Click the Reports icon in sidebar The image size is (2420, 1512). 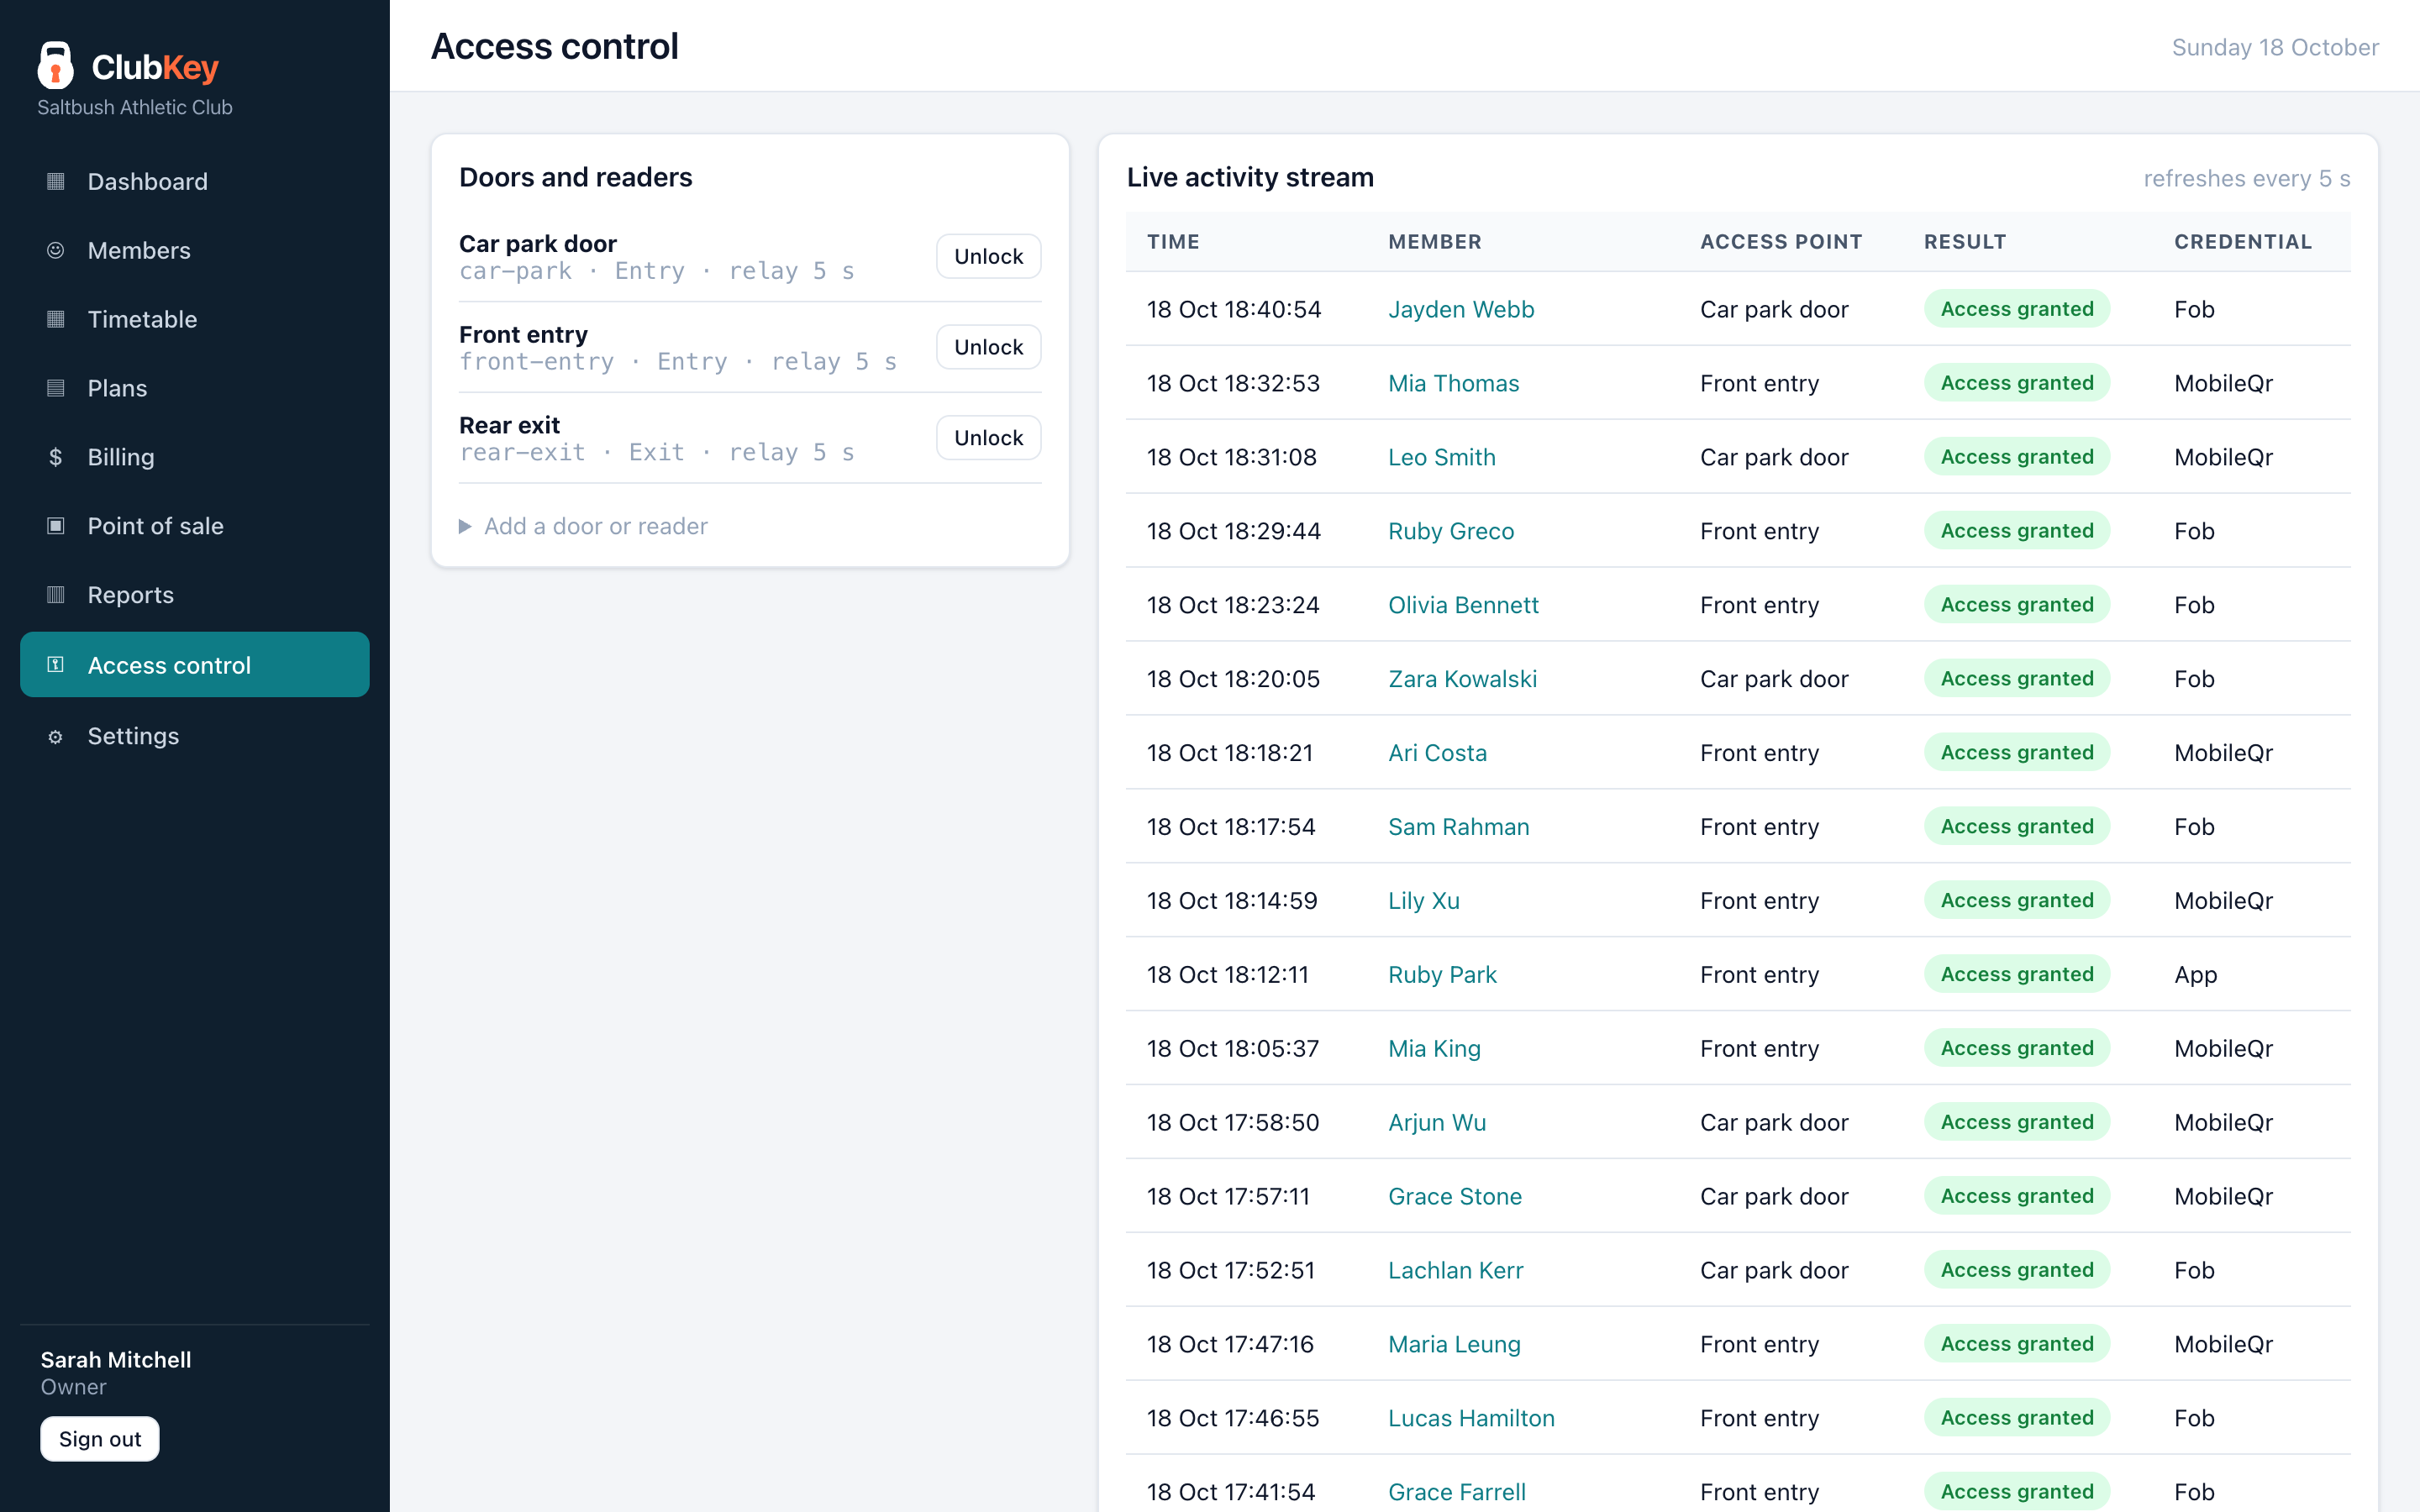pyautogui.click(x=56, y=595)
